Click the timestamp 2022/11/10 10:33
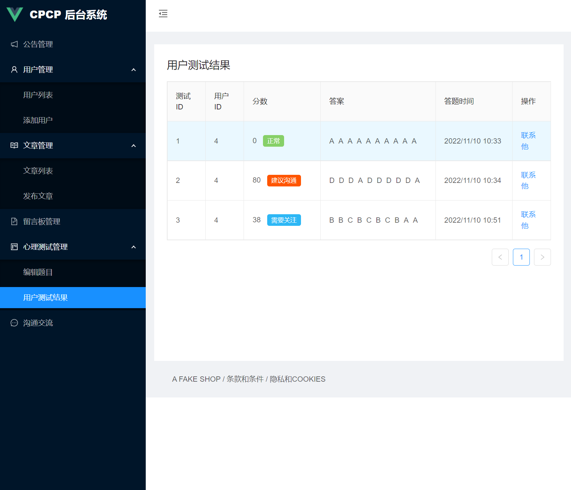The height and width of the screenshot is (490, 571). pyautogui.click(x=472, y=141)
